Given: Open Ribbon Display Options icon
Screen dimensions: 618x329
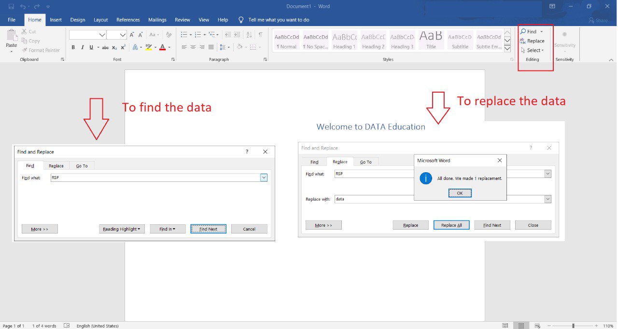Looking at the screenshot, I should point(552,6).
